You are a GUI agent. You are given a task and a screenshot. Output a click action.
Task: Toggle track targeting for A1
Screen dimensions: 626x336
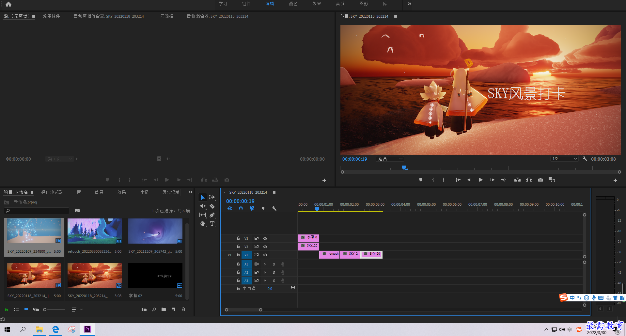pos(246,264)
